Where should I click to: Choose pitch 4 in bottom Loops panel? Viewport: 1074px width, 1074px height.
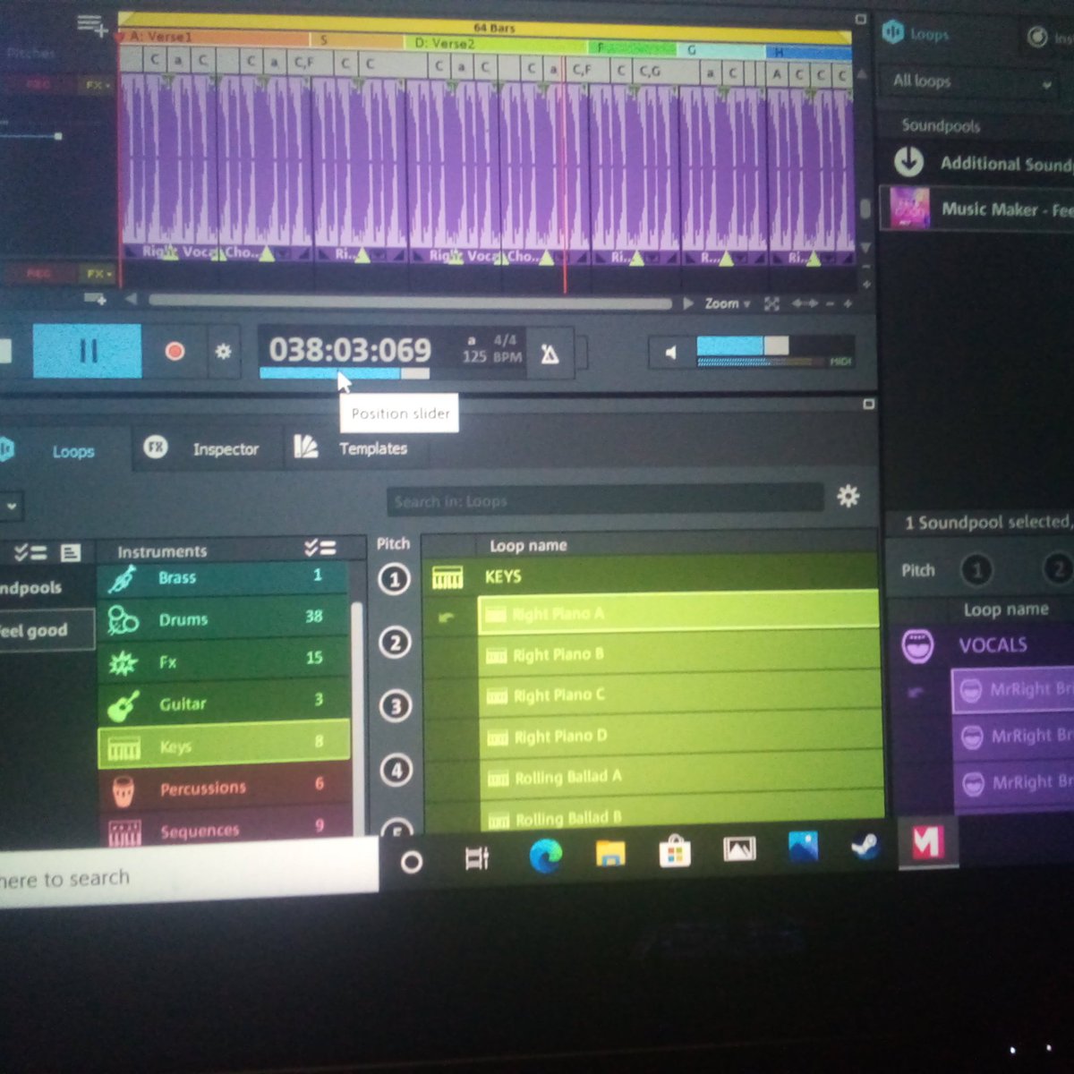pyautogui.click(x=396, y=770)
